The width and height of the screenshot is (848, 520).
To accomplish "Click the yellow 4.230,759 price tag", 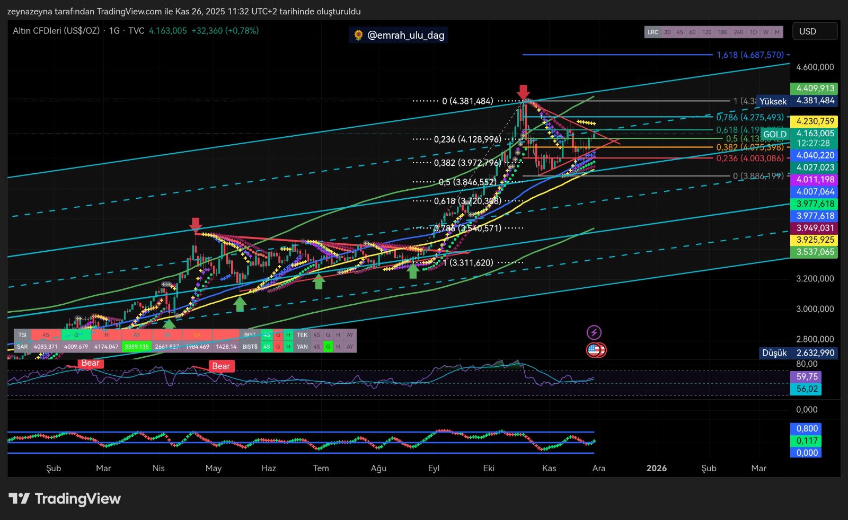I will click(815, 121).
